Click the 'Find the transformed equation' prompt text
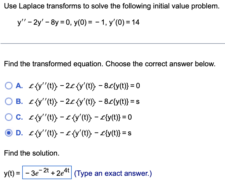Image resolution: width=225 pixels, height=196 pixels. [x=70, y=64]
